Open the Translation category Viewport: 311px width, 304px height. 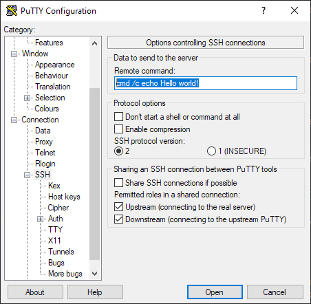53,87
